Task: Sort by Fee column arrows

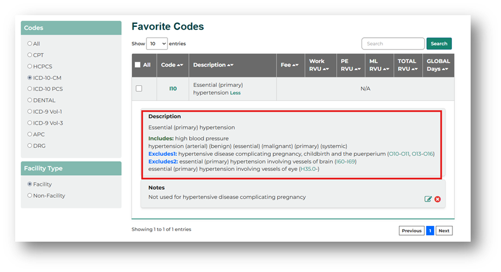Action: pyautogui.click(x=295, y=65)
